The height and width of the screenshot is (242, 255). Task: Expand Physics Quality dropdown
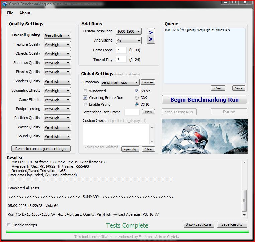[57, 72]
